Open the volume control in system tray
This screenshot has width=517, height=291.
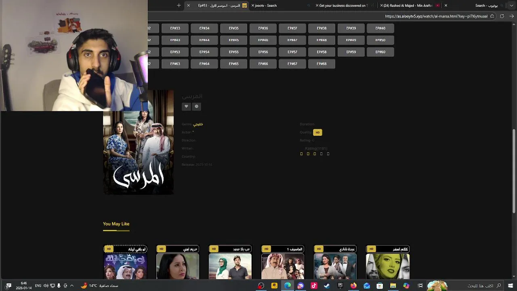coord(46,286)
